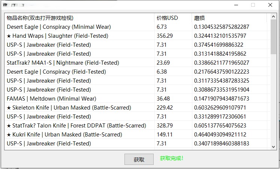Click price cell 149.11
The height and width of the screenshot is (169, 280).
pyautogui.click(x=165, y=135)
